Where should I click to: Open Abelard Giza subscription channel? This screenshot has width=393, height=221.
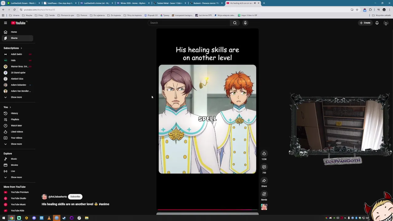(x=17, y=79)
